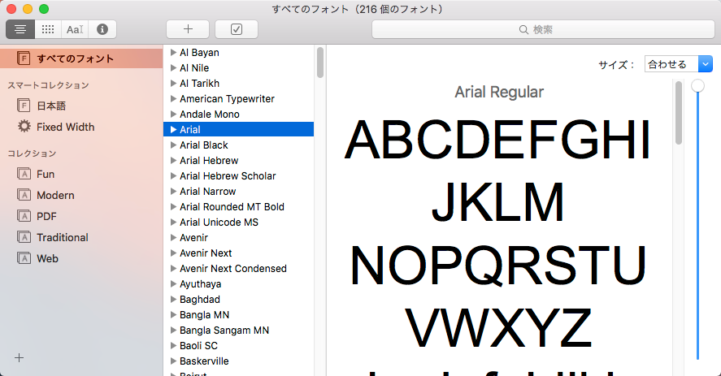
Task: Expand the Al Nile font family
Action: pos(173,68)
